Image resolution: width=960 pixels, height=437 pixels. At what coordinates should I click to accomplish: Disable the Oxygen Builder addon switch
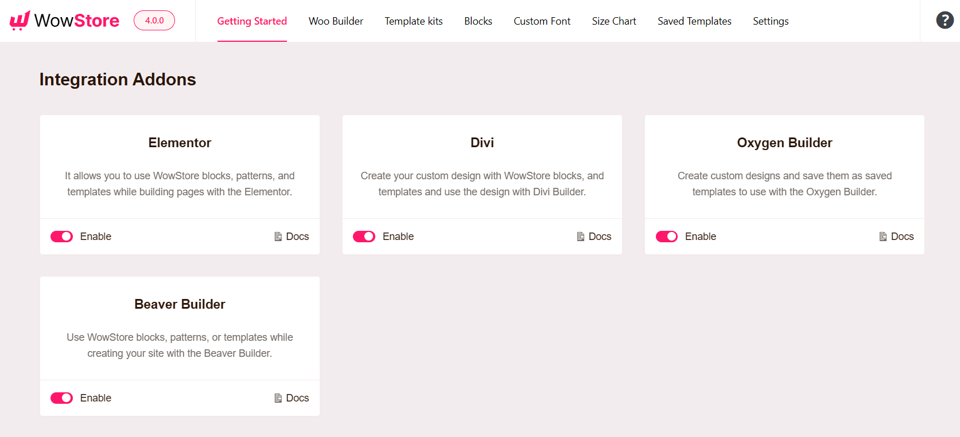point(667,237)
